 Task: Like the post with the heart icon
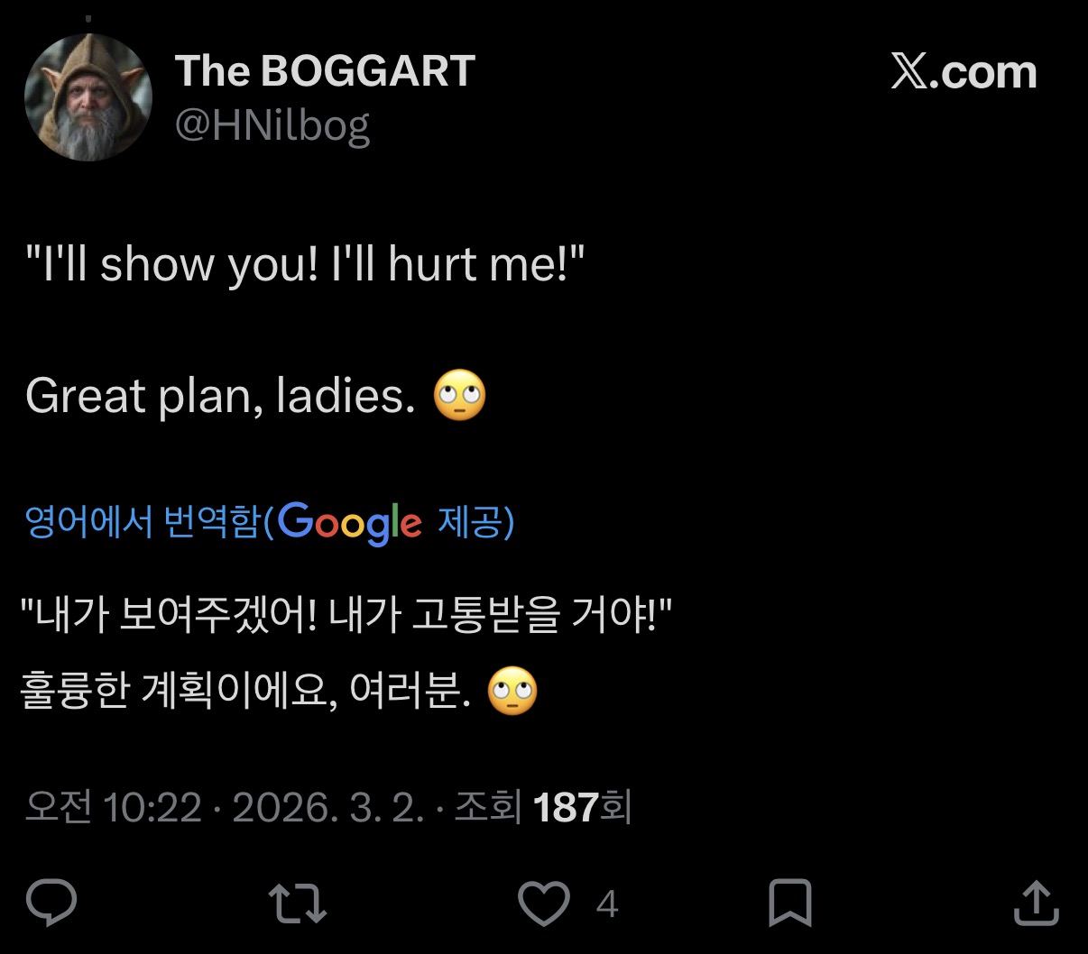544,904
